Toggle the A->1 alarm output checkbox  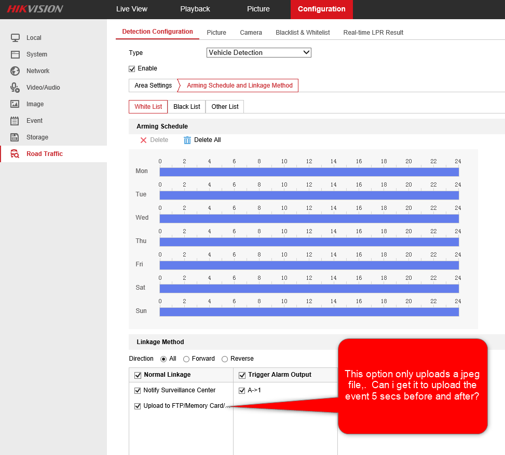click(242, 390)
